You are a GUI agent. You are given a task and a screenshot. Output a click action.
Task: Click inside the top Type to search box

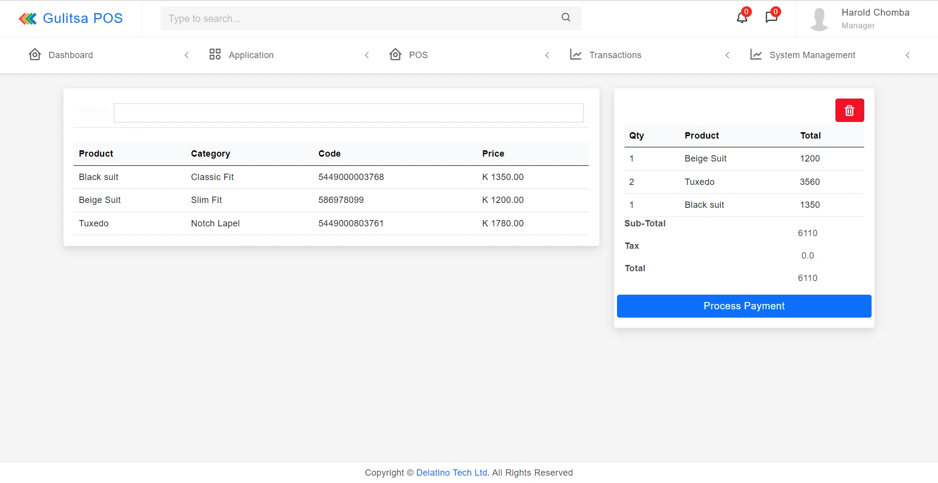[362, 19]
